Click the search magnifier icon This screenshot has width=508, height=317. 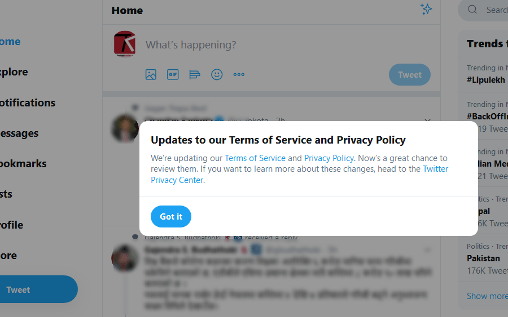click(x=473, y=10)
